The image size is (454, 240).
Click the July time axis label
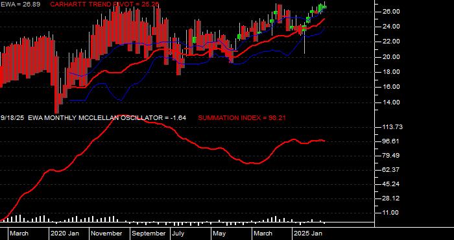pyautogui.click(x=178, y=234)
